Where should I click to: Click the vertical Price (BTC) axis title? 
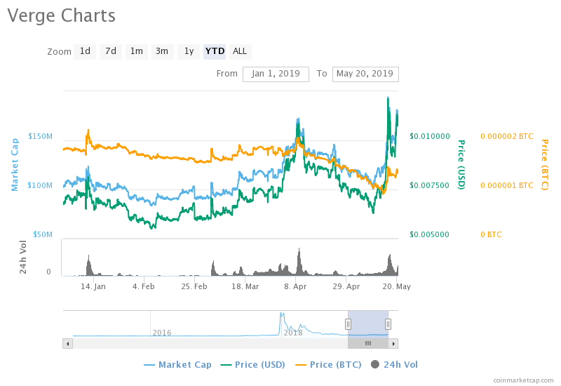pos(545,165)
